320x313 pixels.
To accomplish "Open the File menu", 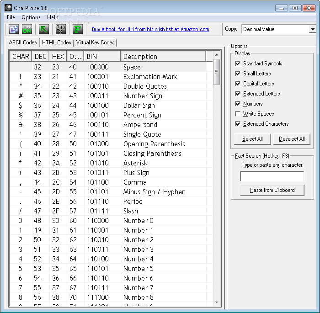I will (11, 17).
